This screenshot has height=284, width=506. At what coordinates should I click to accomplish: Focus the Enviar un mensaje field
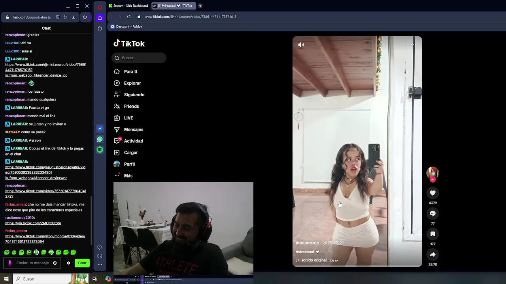32,263
